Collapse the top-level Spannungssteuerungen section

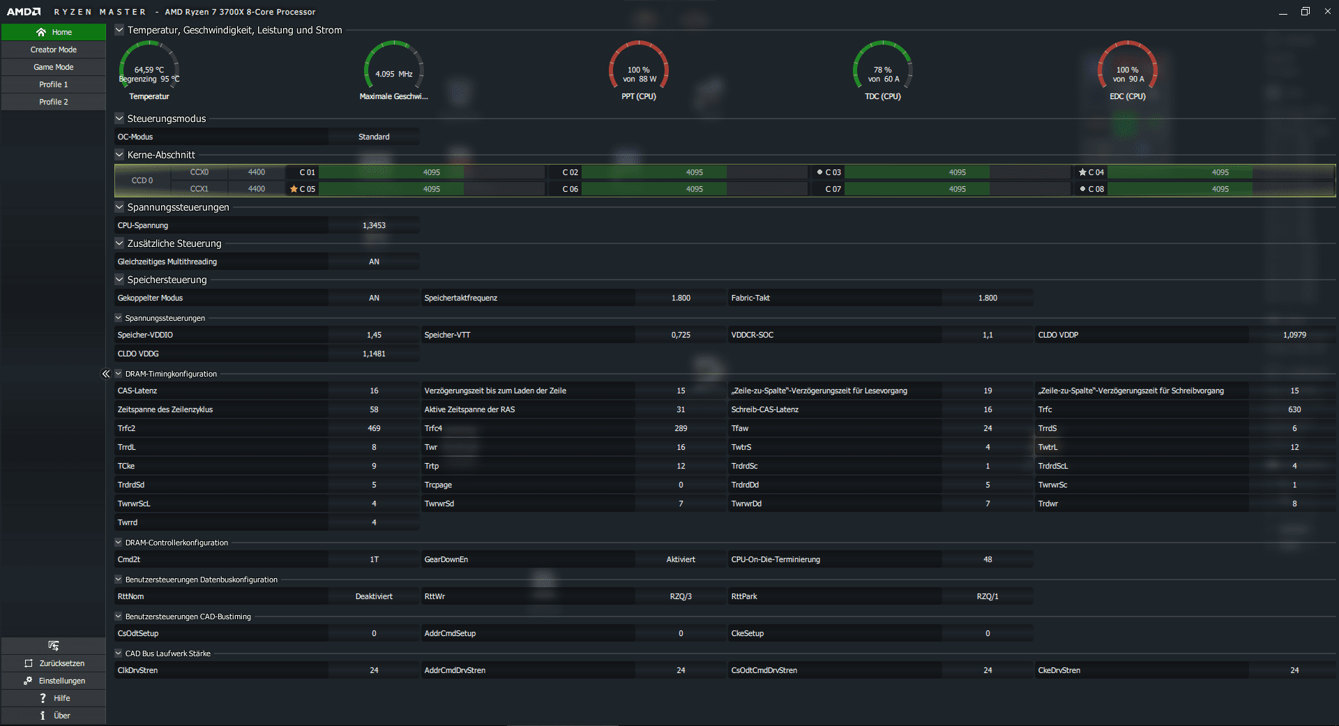pyautogui.click(x=119, y=207)
